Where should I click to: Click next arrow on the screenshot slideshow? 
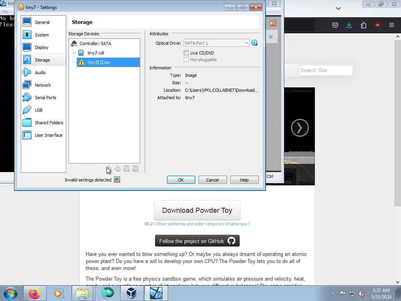(300, 128)
